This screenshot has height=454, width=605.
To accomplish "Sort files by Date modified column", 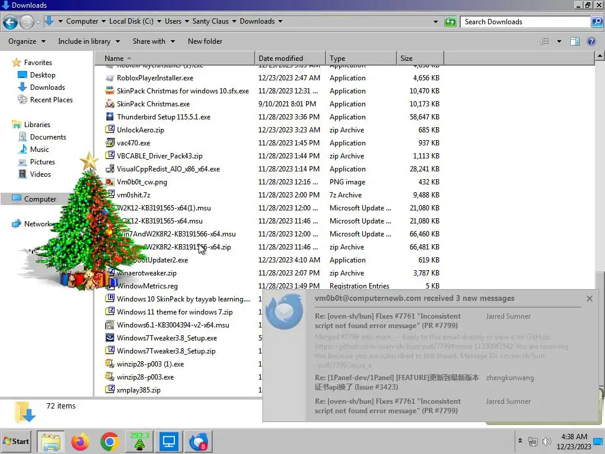I will tap(290, 59).
